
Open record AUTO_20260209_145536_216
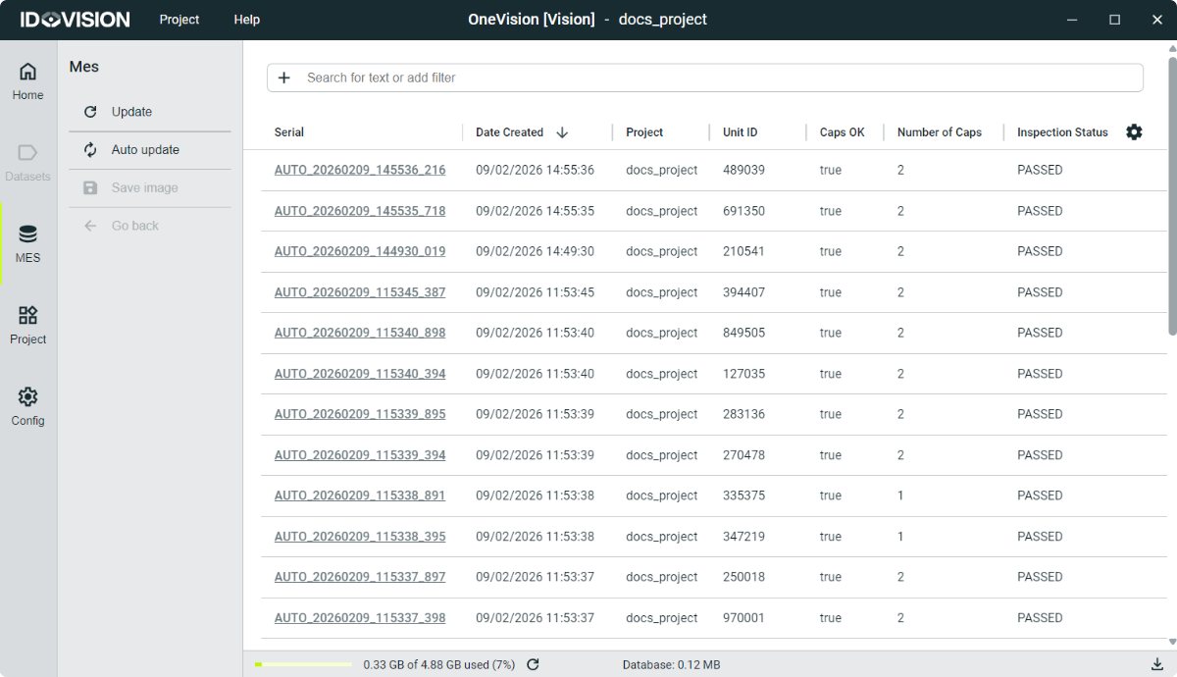[360, 170]
